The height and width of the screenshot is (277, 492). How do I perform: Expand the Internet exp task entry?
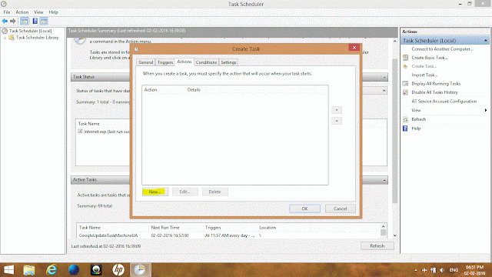tap(80, 132)
